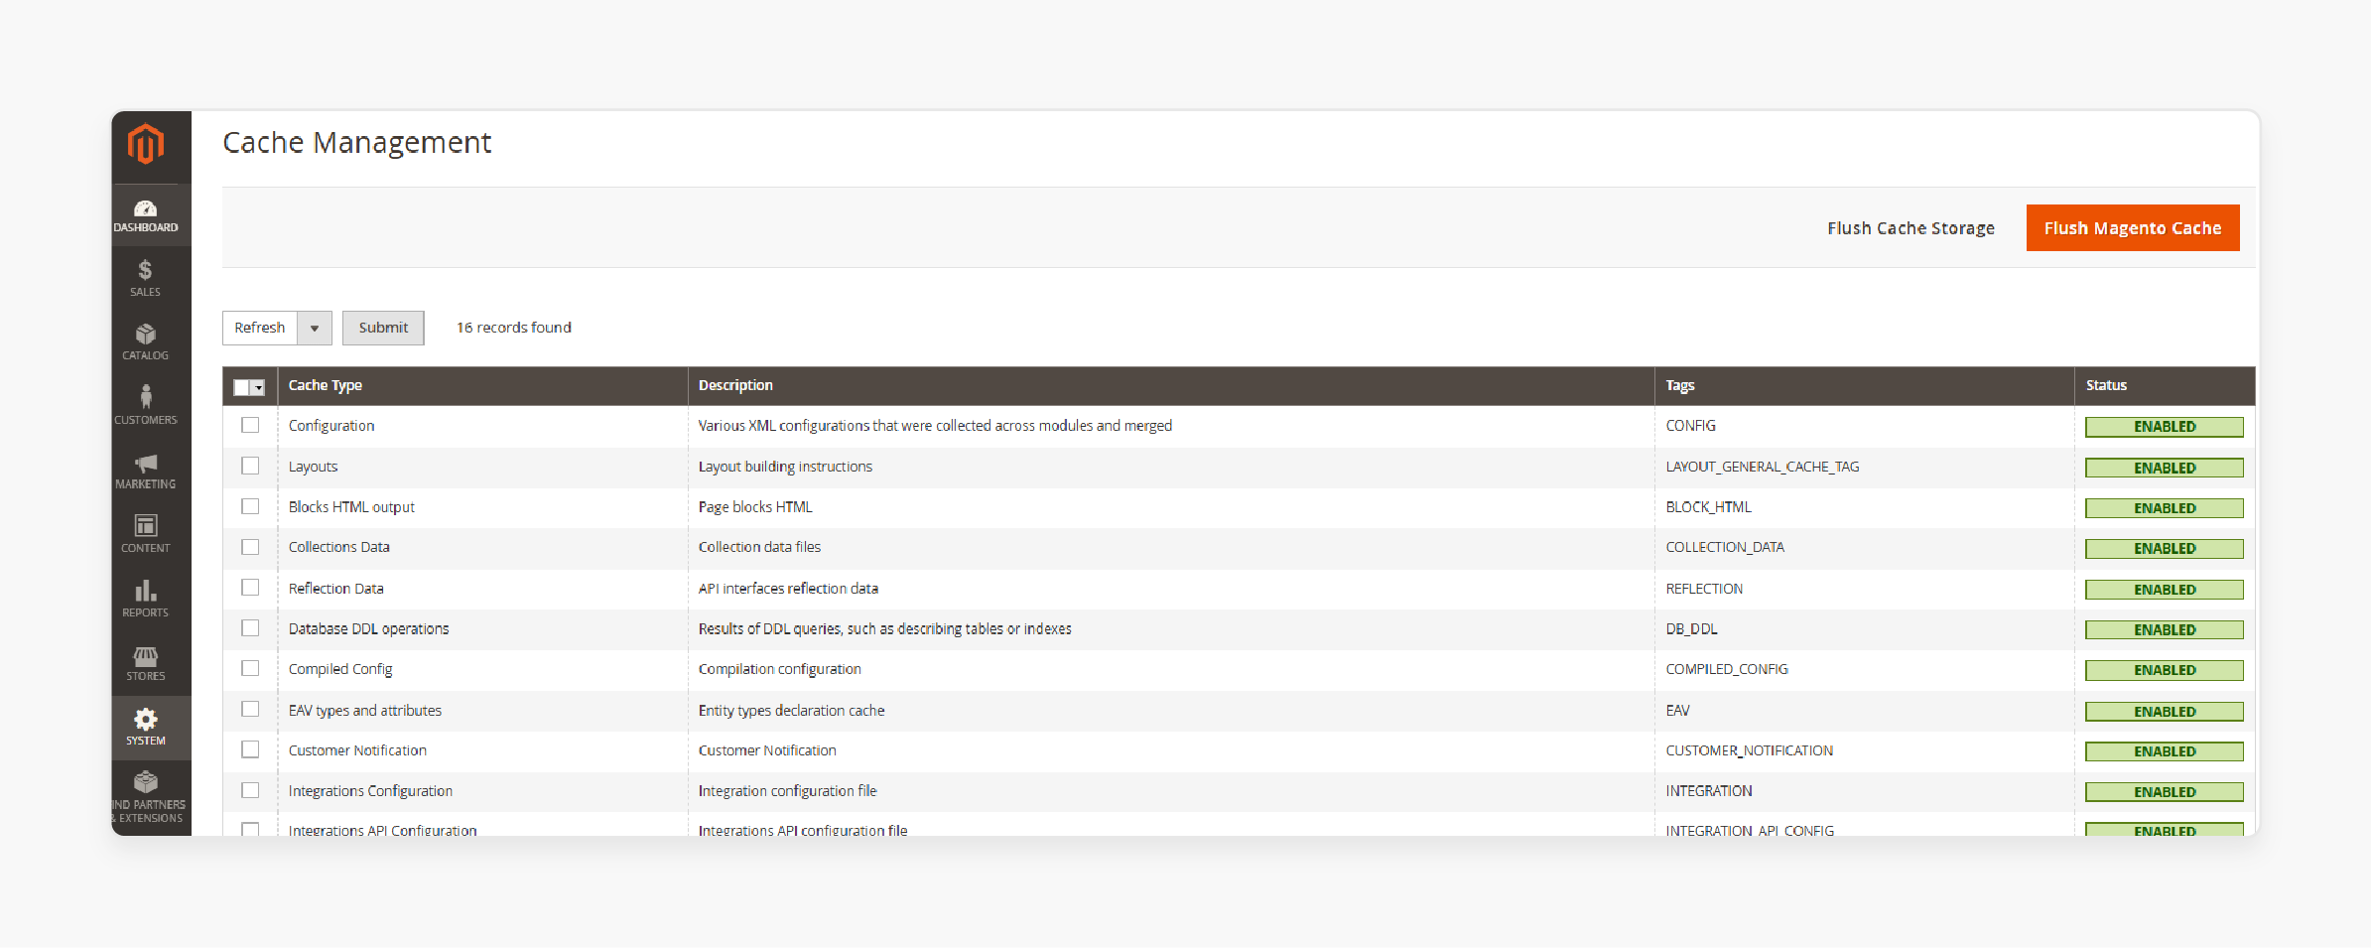Click the Cache Management page title
Viewport: 2371px width, 948px height.
[357, 143]
